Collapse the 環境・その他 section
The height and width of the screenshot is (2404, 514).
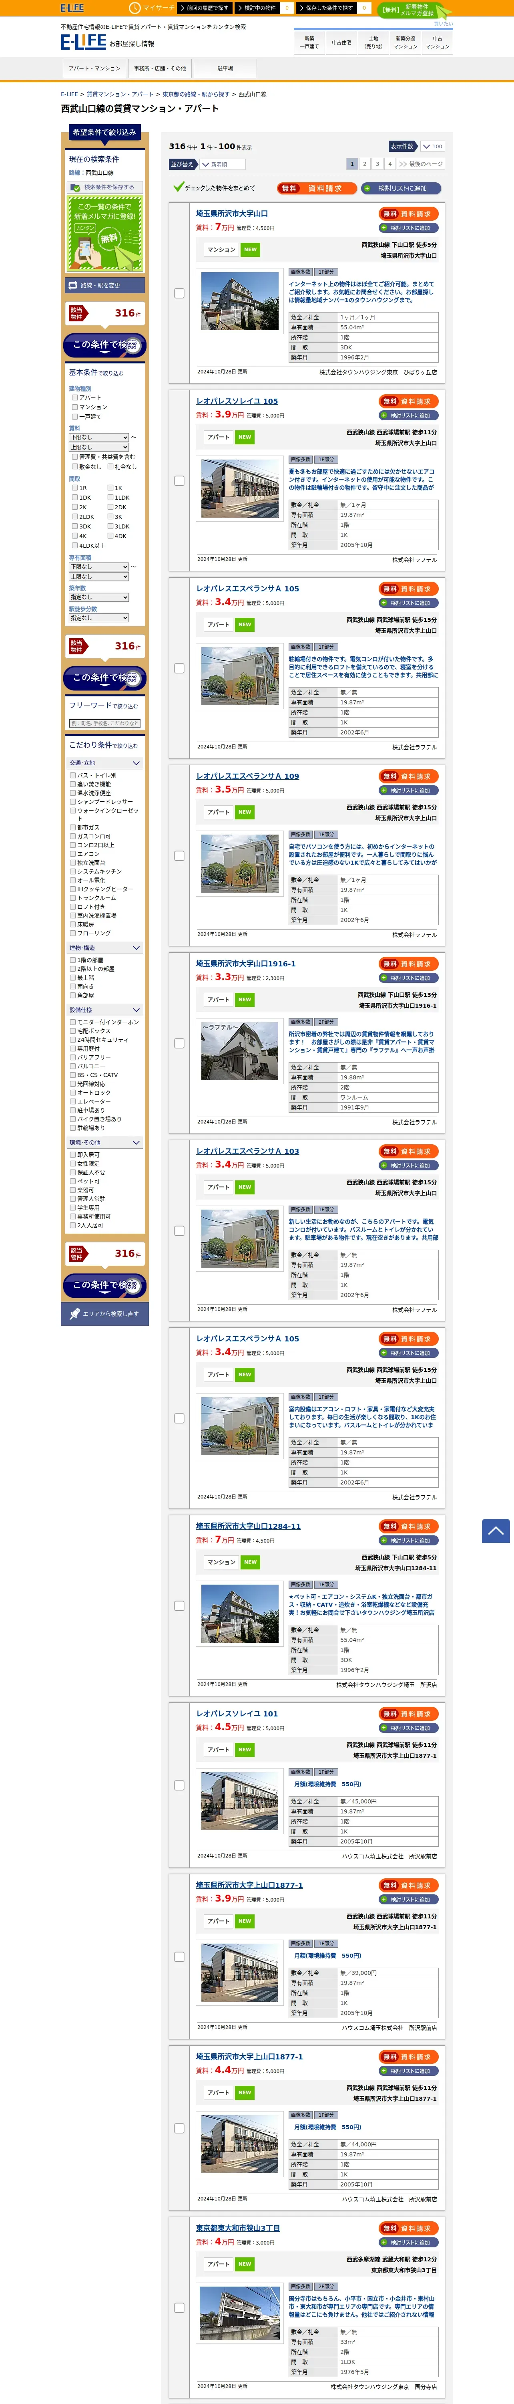104,1142
